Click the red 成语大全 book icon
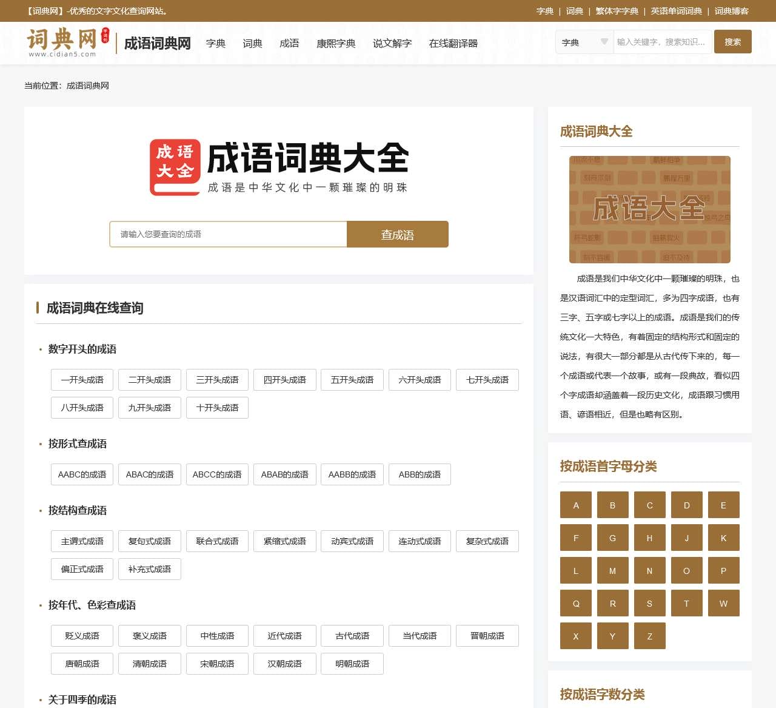Image resolution: width=776 pixels, height=708 pixels. pyautogui.click(x=173, y=166)
